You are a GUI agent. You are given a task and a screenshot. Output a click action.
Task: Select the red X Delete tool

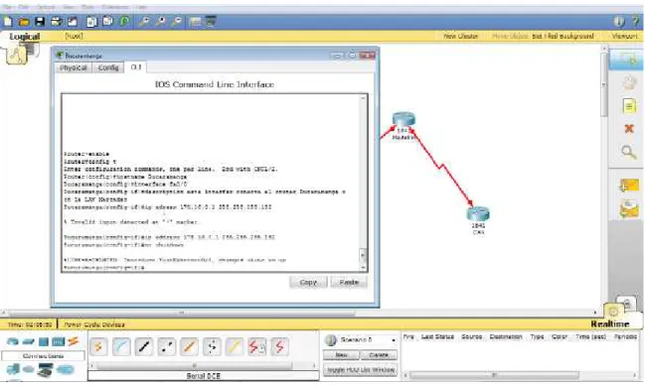coord(628,129)
